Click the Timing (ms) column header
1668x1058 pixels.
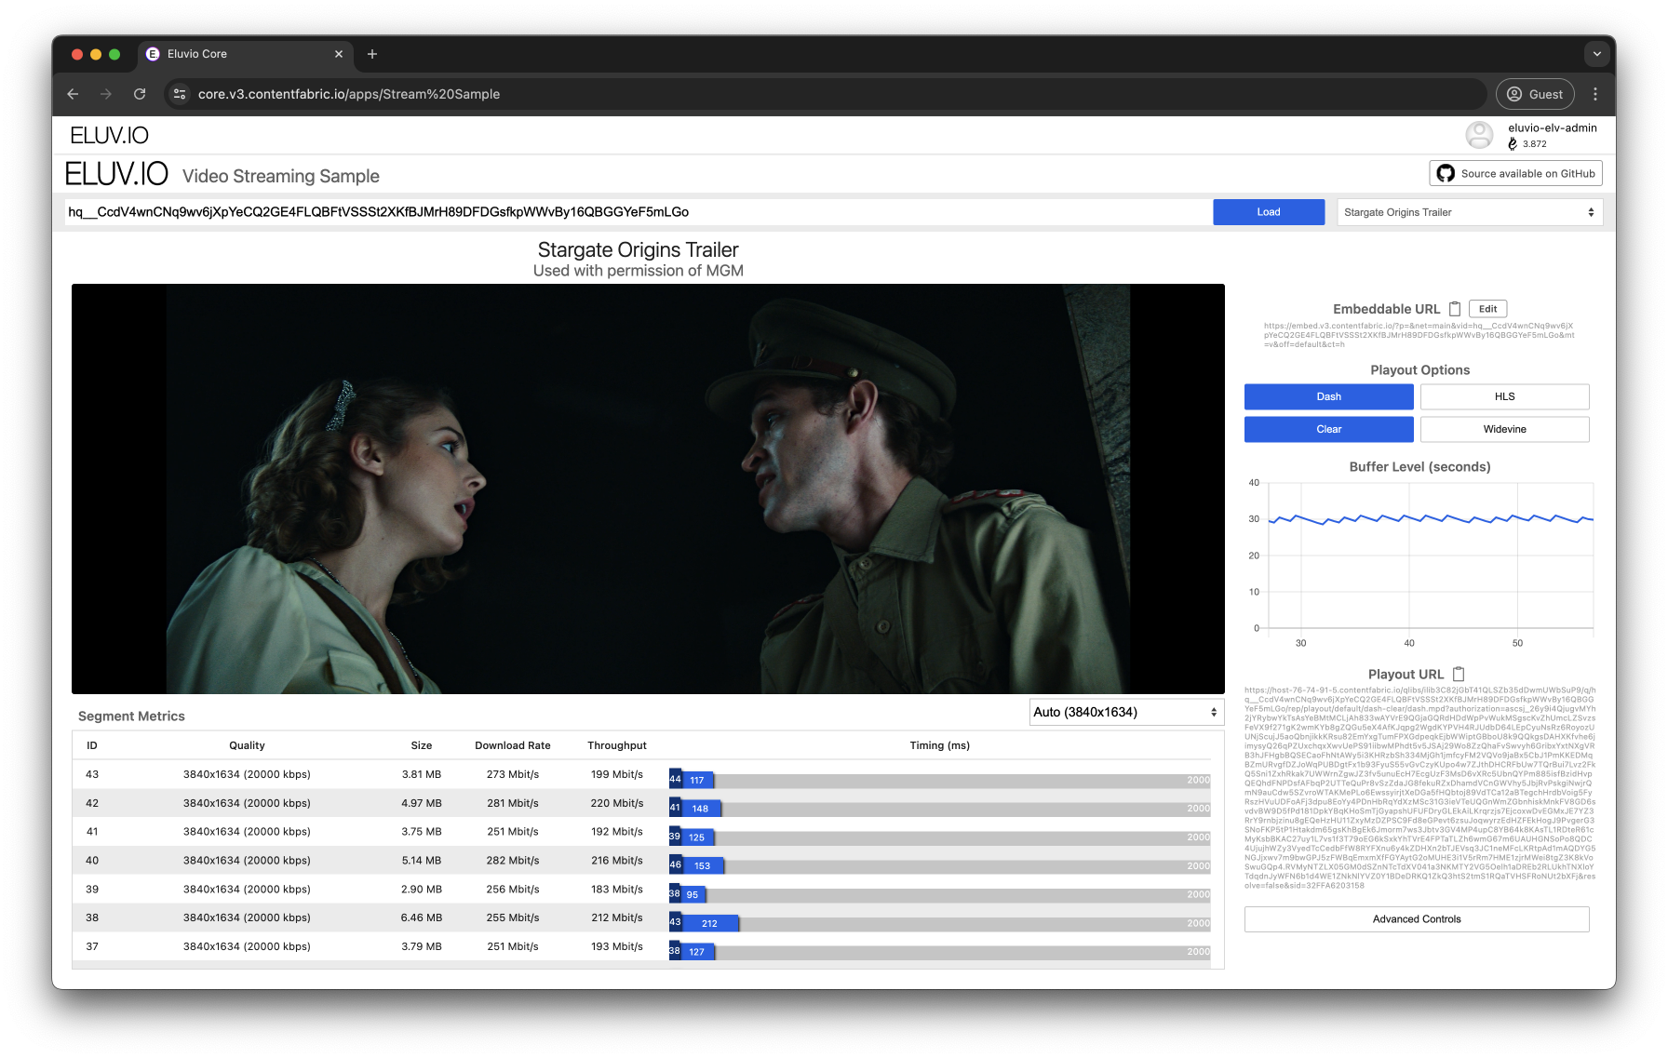(x=939, y=745)
